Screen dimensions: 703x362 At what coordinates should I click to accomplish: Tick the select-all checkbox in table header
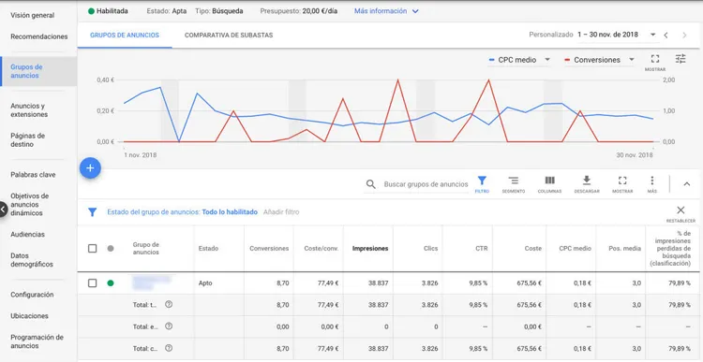click(x=93, y=248)
